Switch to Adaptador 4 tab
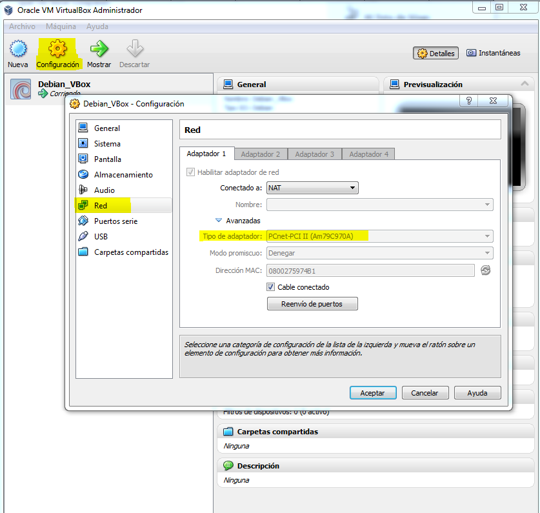The width and height of the screenshot is (540, 513). (368, 154)
